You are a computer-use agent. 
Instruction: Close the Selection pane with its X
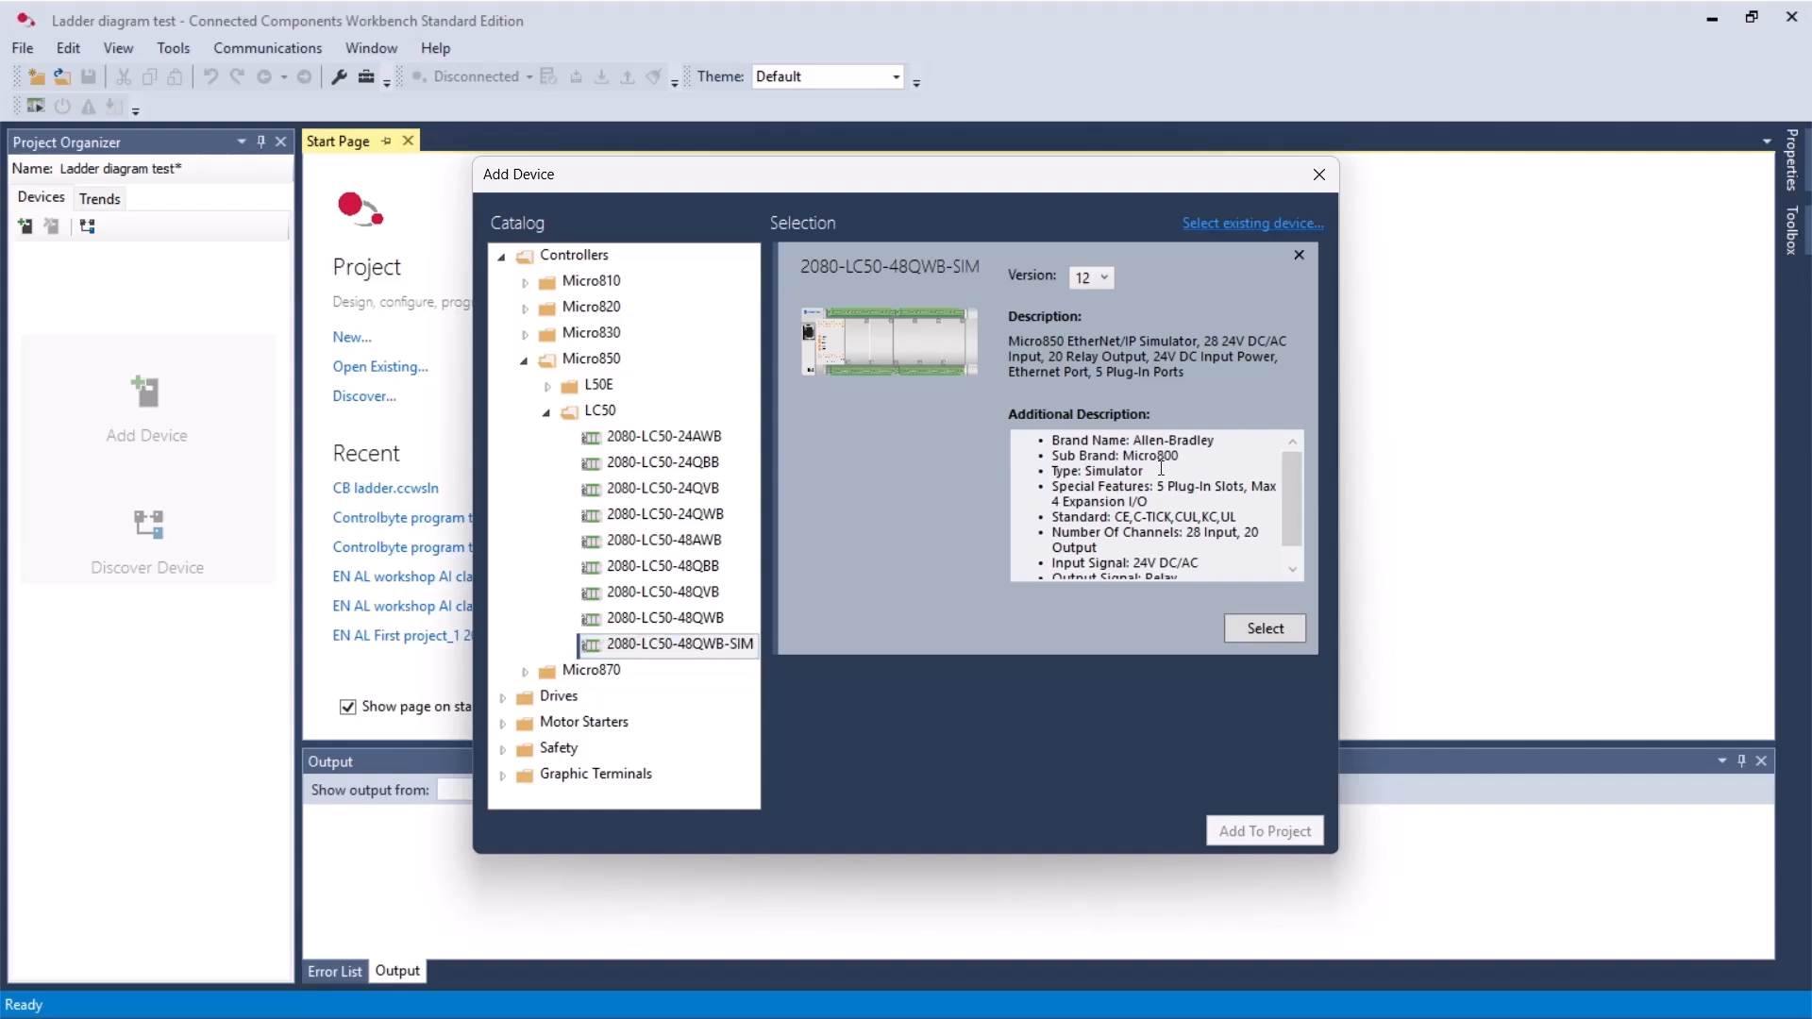1299,255
